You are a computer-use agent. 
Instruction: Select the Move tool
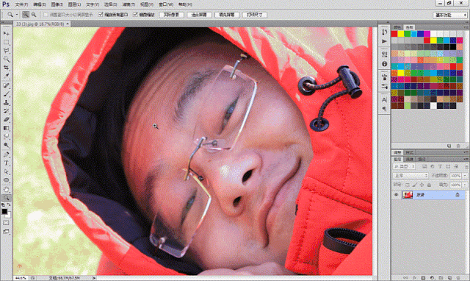[6, 33]
